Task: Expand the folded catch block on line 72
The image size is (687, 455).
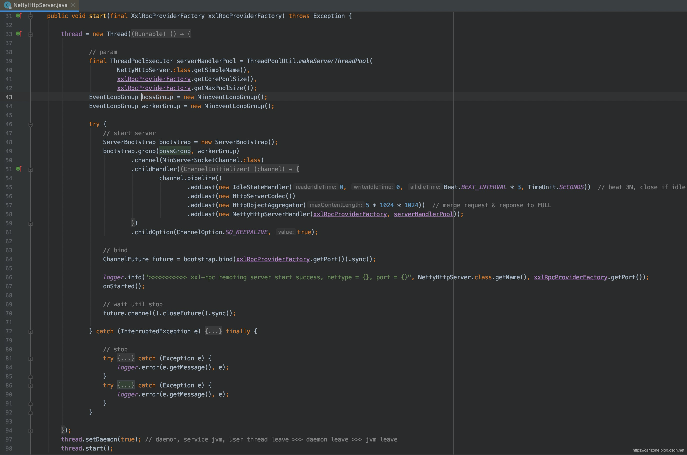Action: coord(31,332)
